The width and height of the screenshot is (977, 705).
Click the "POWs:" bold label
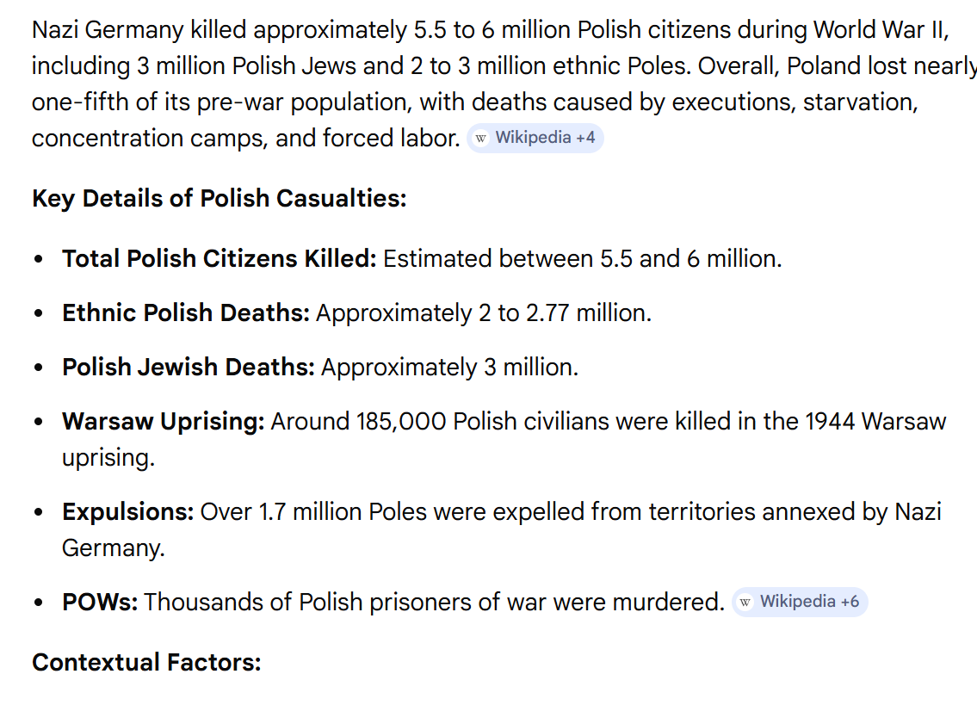100,603
